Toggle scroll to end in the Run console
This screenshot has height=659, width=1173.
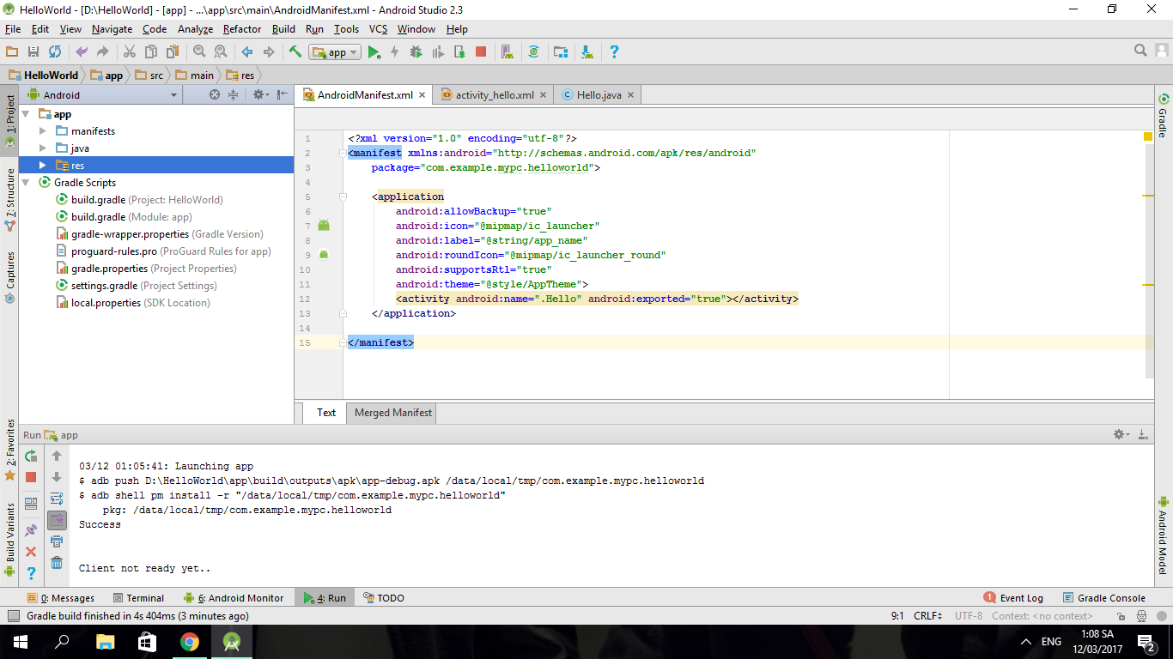coord(57,520)
